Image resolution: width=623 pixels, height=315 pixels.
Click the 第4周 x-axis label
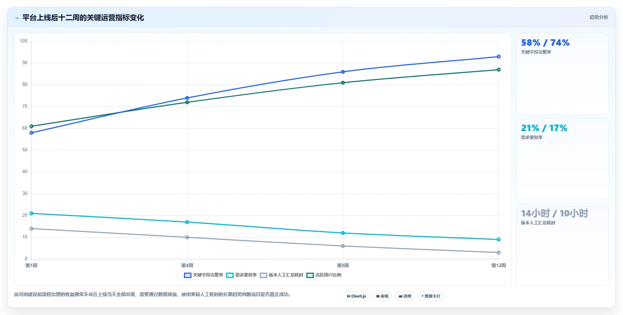tap(187, 265)
